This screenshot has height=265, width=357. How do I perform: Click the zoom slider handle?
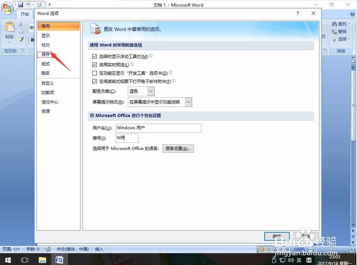click(x=331, y=249)
